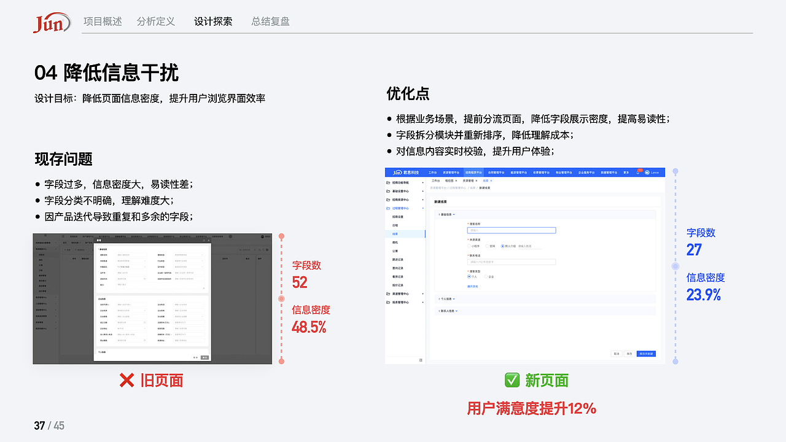Focus the 请输入姓名 input next to 熟人介绍
786x442 pixels.
(529, 246)
